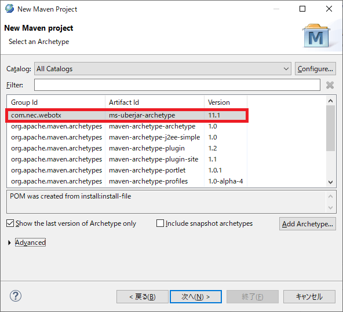343x312 pixels.
Task: Select the maven-archetype-j2ee-simple row
Action: pos(127,137)
